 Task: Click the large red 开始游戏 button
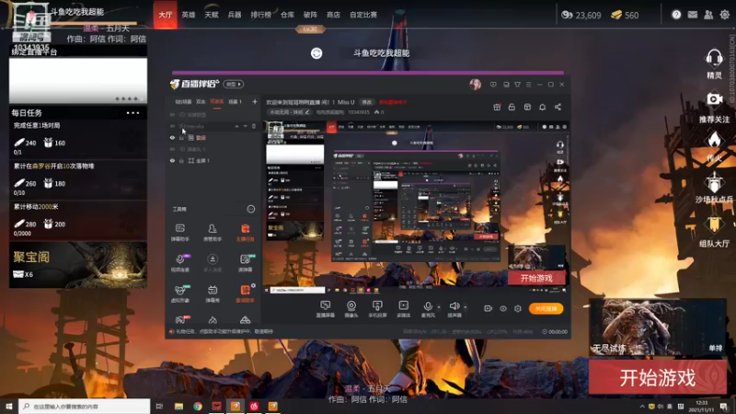pyautogui.click(x=657, y=377)
